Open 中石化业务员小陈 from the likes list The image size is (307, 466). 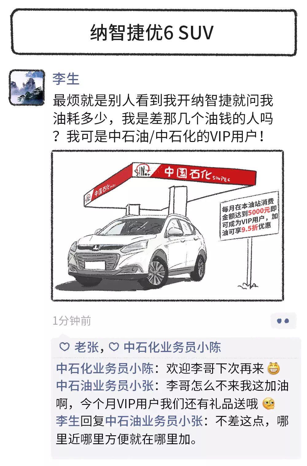click(172, 347)
